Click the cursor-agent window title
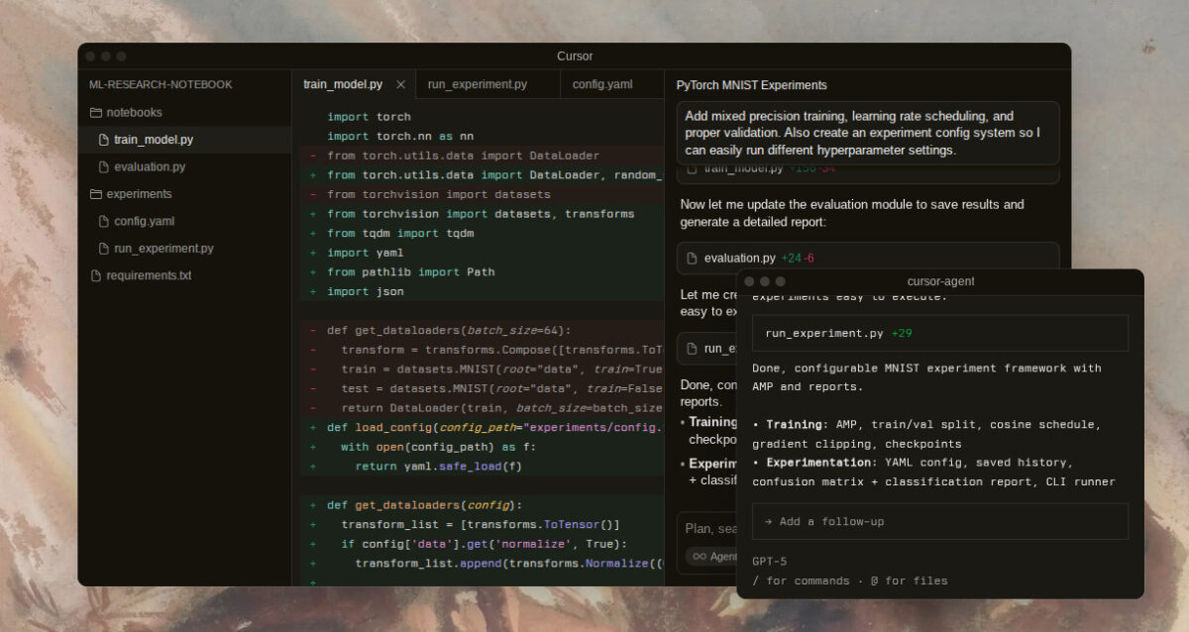 pos(940,281)
